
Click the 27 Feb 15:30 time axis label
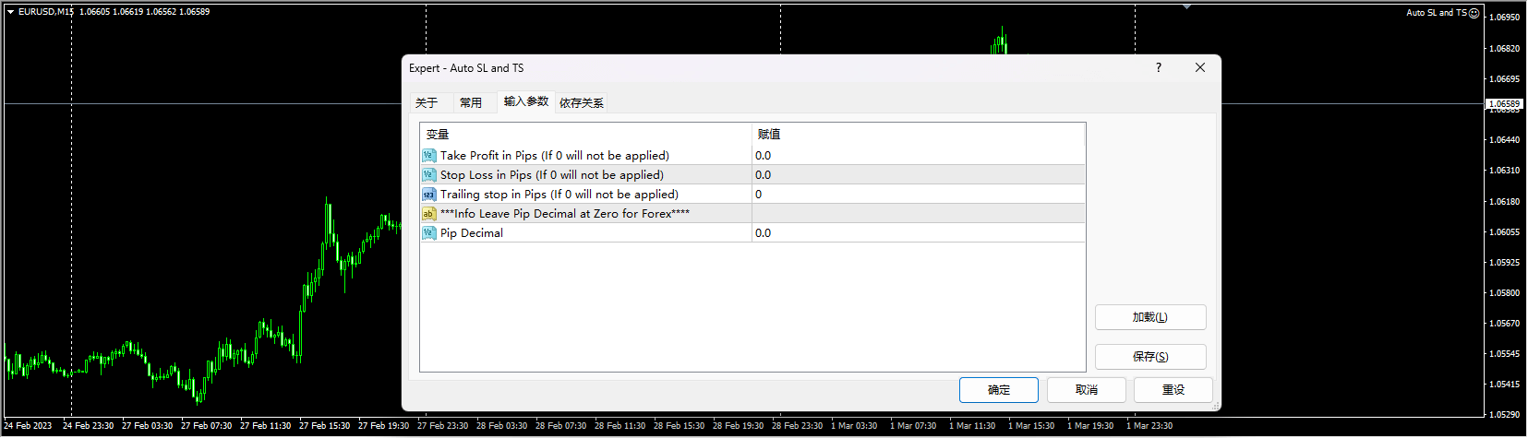point(324,426)
